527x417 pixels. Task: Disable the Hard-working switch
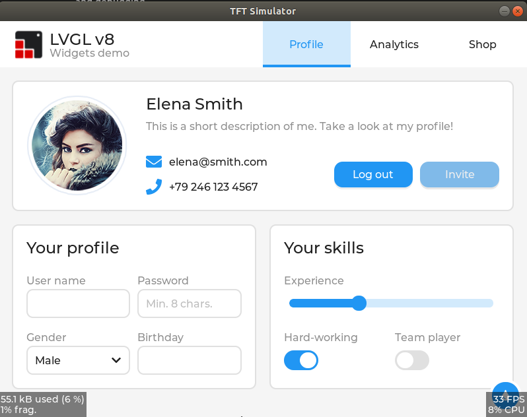click(300, 360)
